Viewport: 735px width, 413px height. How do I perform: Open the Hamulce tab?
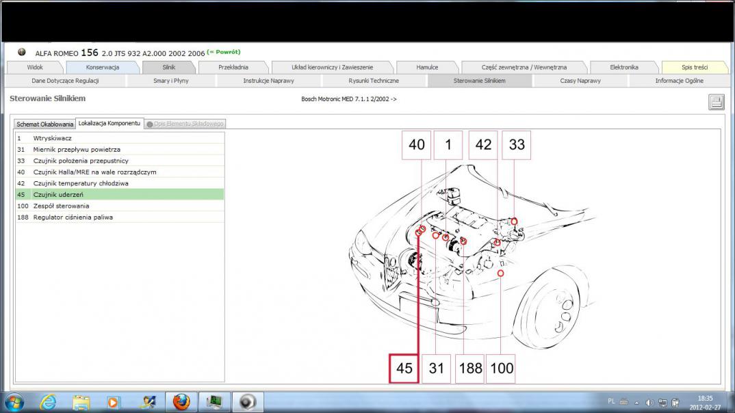tap(428, 68)
